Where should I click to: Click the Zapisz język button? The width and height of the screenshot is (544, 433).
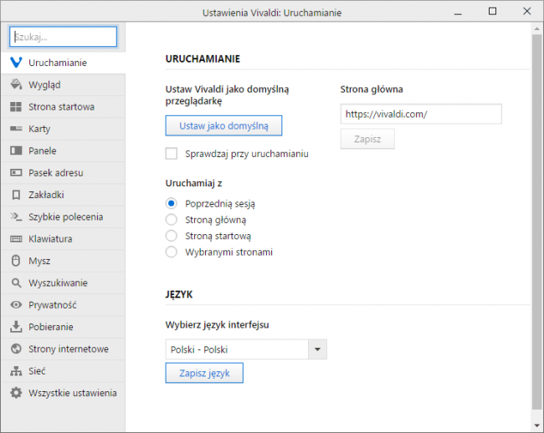click(204, 373)
